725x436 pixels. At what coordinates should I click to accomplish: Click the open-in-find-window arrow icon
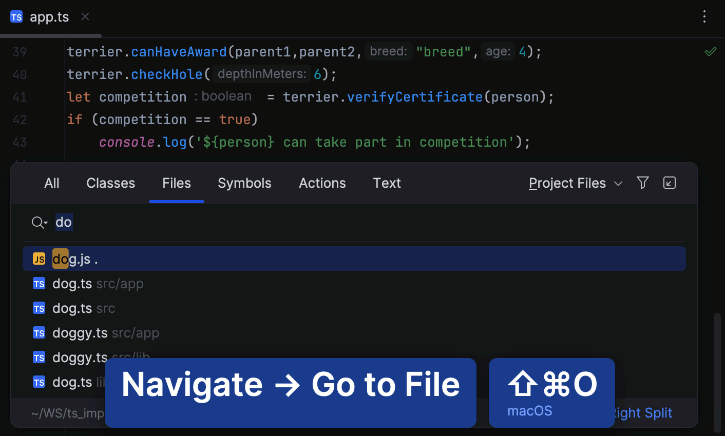click(x=669, y=183)
